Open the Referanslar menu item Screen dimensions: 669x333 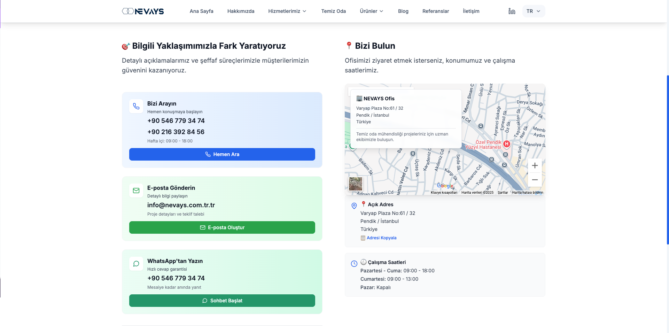coord(435,11)
